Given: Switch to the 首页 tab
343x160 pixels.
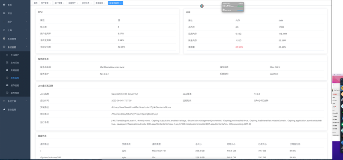Looking at the screenshot, I should [x=36, y=3].
